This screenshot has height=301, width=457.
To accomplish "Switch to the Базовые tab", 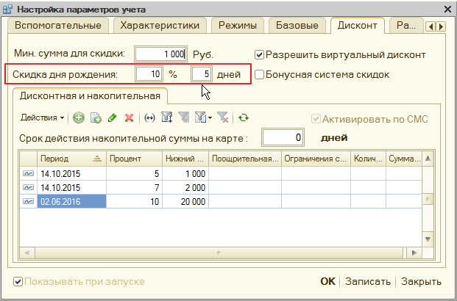I will 297,25.
